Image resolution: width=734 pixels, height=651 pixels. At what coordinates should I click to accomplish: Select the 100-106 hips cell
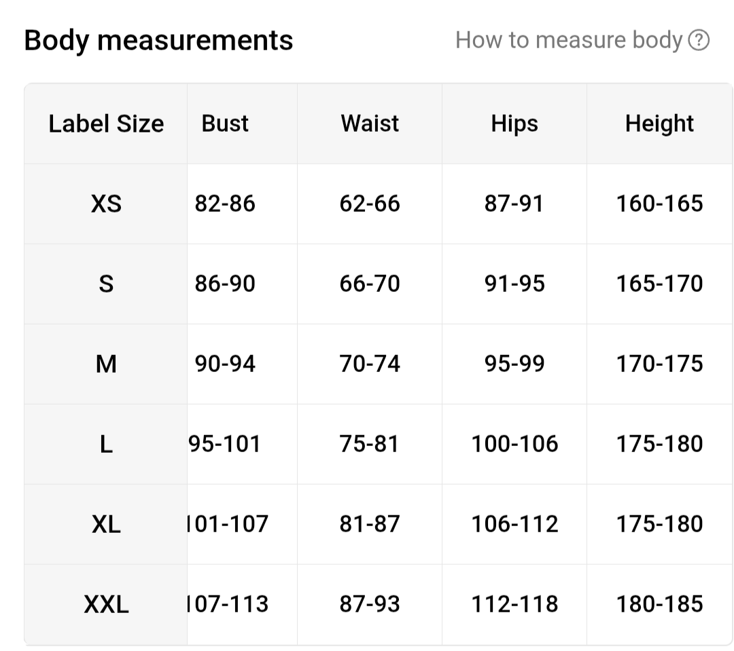pos(514,444)
